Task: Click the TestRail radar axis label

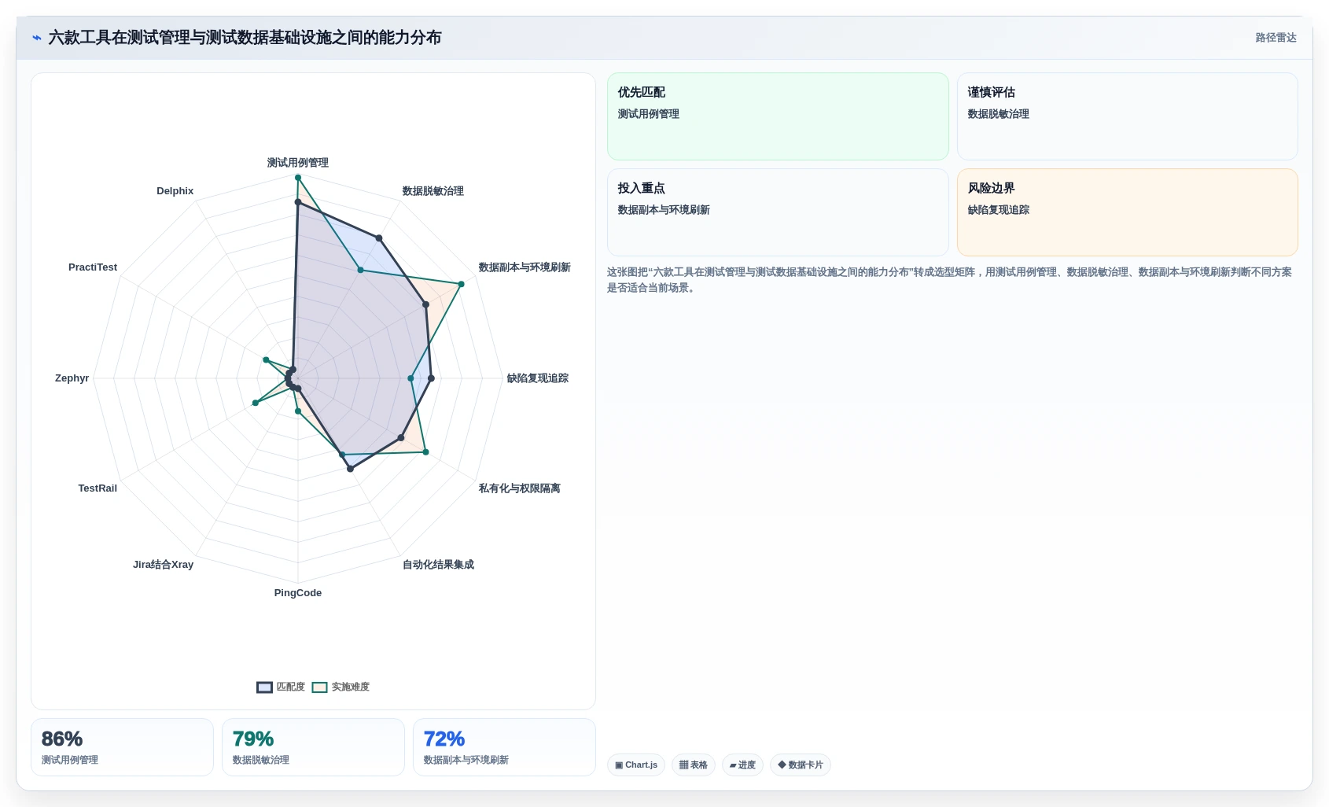Action: [x=98, y=488]
